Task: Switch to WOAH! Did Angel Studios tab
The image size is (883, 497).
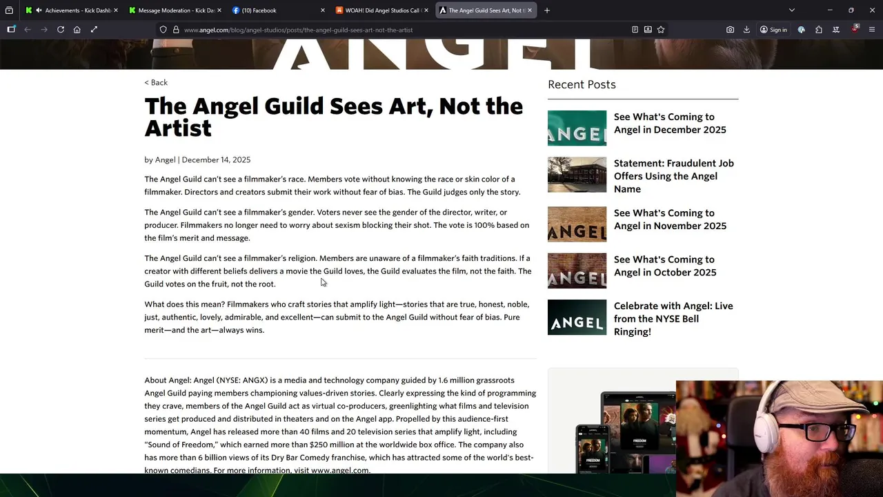Action: pos(381,10)
